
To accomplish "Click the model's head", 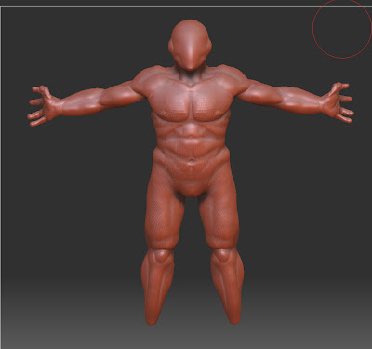I will point(190,45).
